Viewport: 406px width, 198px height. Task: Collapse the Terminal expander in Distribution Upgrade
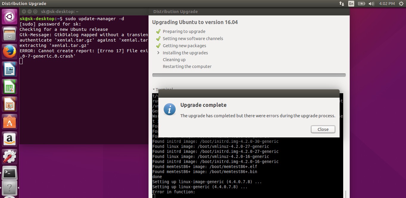pos(154,89)
